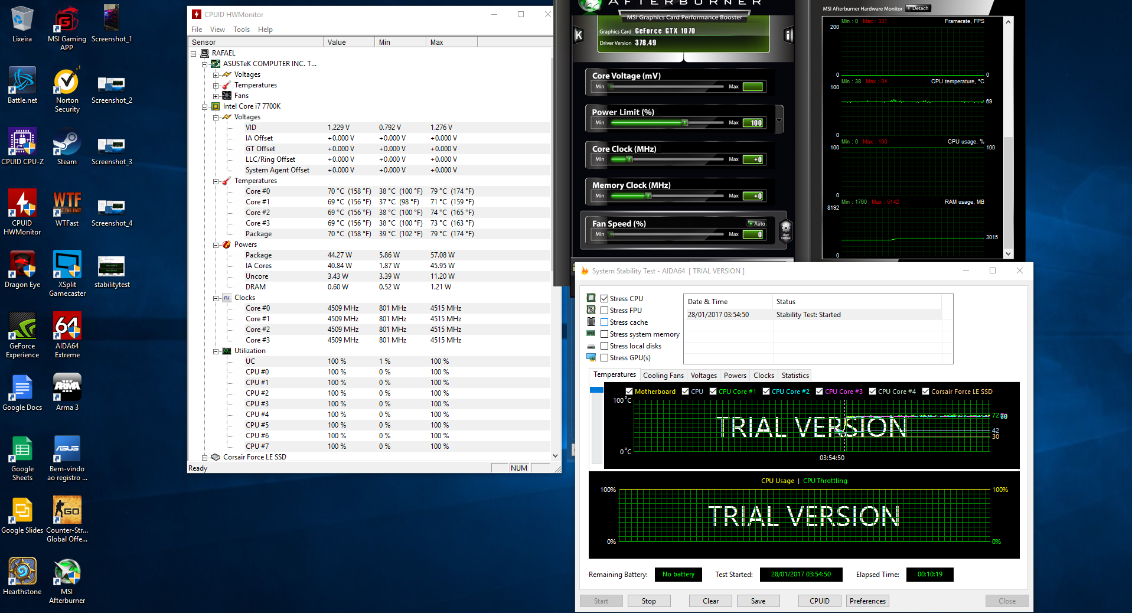1132x613 pixels.
Task: Click Fan Speed Auto toggle
Action: pos(756,224)
